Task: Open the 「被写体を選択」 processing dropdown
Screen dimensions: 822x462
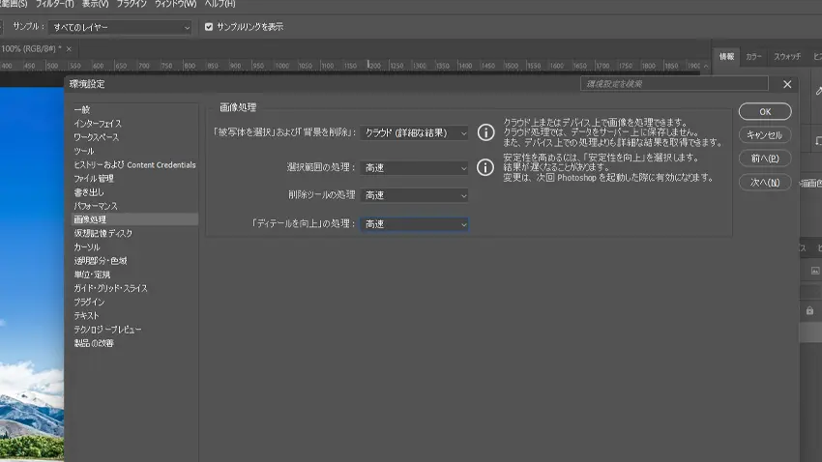Action: 416,132
